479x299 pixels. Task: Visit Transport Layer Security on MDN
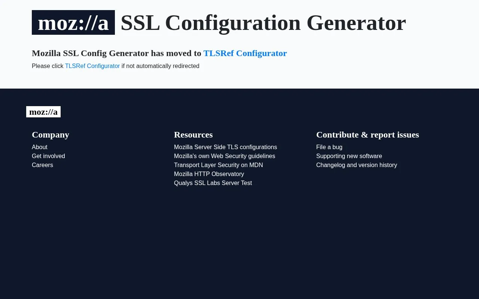coord(219,165)
